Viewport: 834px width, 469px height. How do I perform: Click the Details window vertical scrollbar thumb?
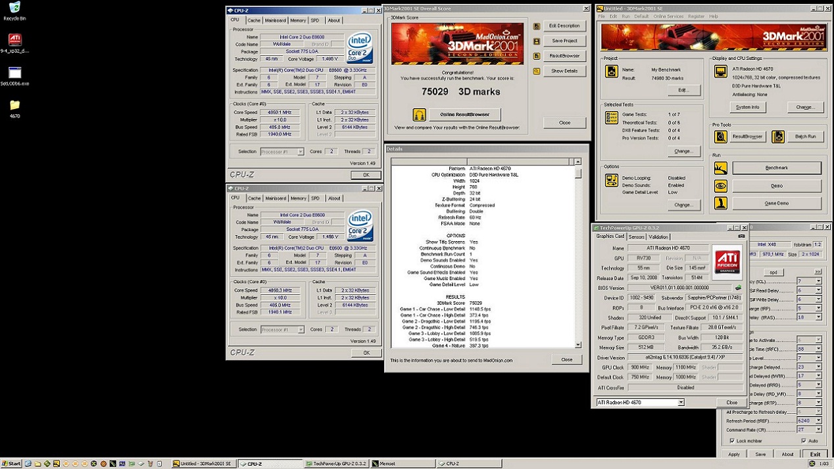click(x=578, y=172)
